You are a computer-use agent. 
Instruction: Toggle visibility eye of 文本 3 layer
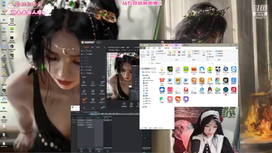(82, 51)
